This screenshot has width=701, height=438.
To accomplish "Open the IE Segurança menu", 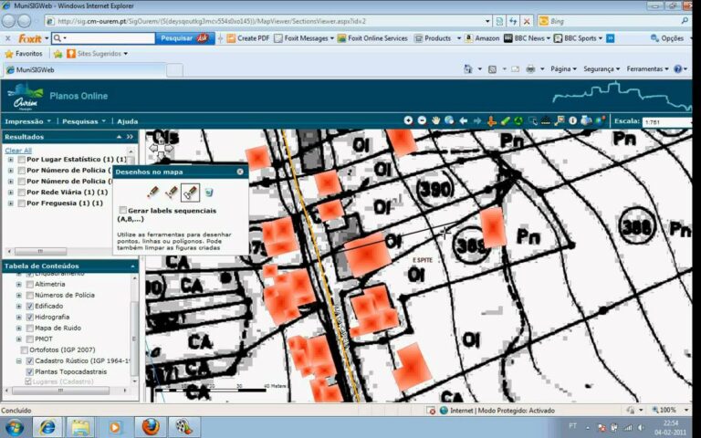I will pyautogui.click(x=602, y=69).
